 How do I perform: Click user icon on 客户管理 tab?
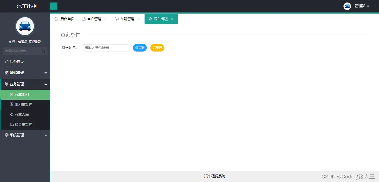coord(84,19)
